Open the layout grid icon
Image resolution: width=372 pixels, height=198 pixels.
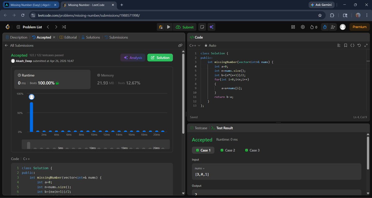[x=293, y=27]
